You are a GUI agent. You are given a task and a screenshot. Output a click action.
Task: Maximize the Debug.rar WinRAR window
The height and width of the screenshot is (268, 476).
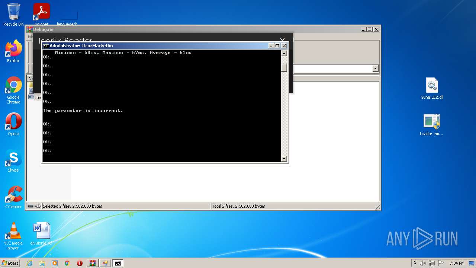(369, 29)
